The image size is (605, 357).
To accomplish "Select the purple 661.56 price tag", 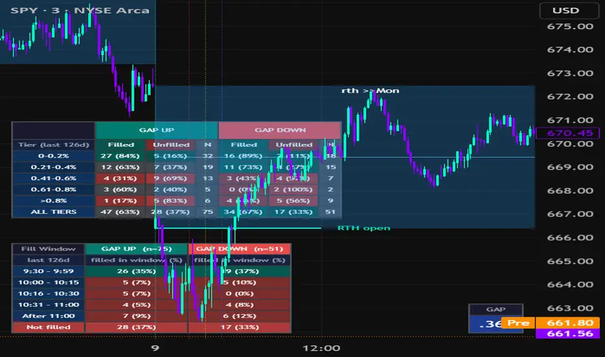I will 567,334.
